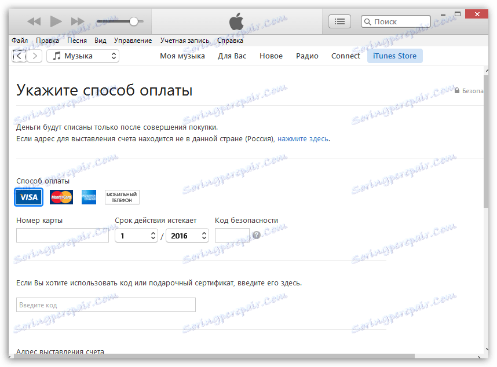Select the VISA payment method
The image size is (497, 367).
29,197
